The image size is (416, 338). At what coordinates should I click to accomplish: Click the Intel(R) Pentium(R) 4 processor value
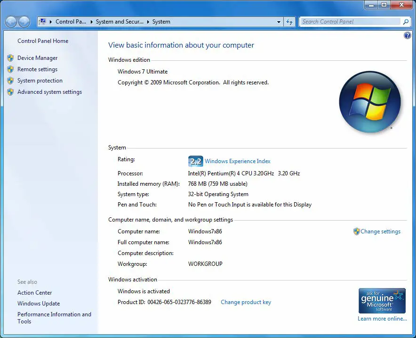tap(244, 173)
